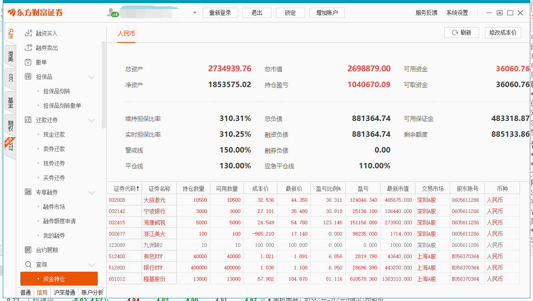
Task: Sort by 持仓数量 column header
Action: coord(193,189)
